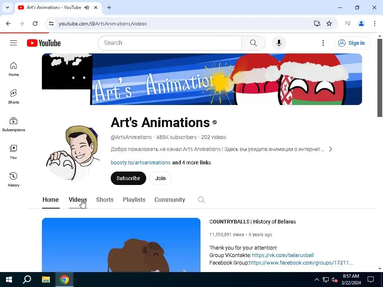
Task: Click the Subscribe button
Action: (129, 178)
